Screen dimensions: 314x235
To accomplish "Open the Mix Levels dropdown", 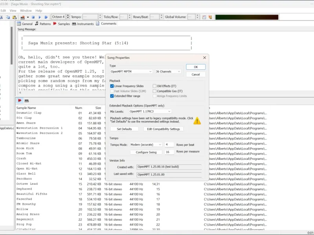I will [150, 111].
